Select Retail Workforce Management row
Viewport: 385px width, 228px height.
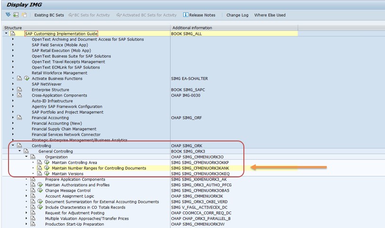point(59,73)
